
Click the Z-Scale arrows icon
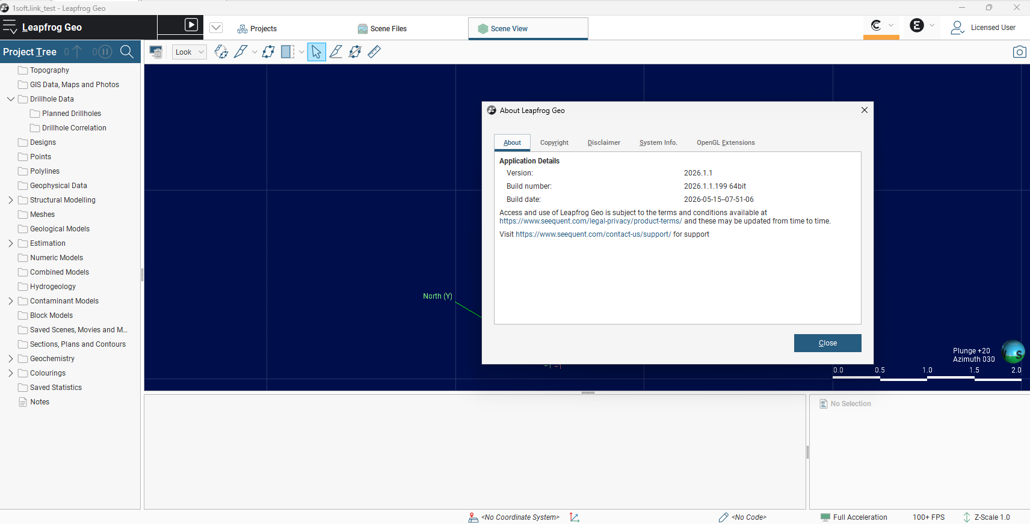click(x=967, y=517)
